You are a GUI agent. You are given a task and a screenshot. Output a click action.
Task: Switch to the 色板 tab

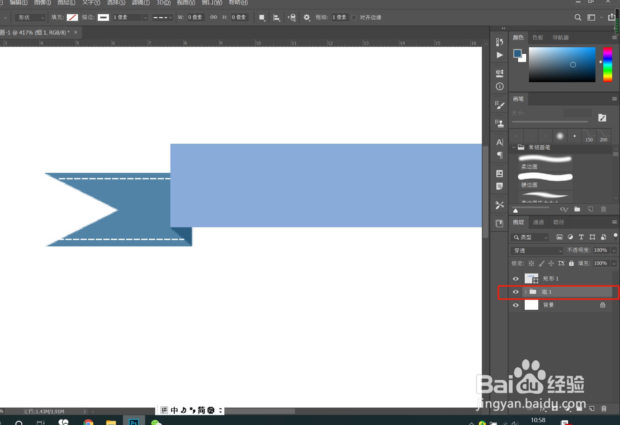(538, 38)
